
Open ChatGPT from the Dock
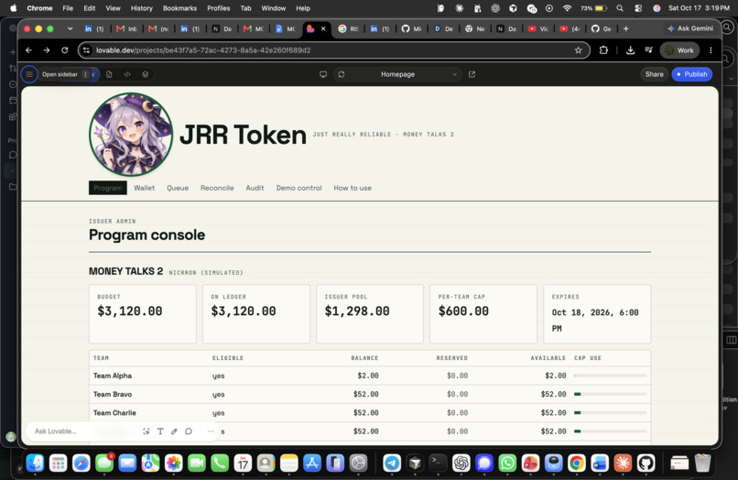[x=461, y=463]
